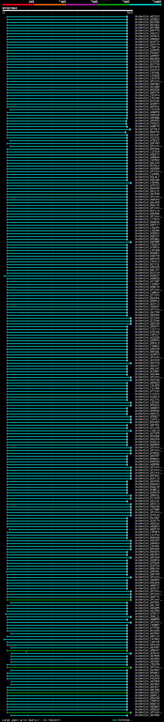Viewport: 164px width, 722px height.
Task: Select UniRef100_B7NZQ2 label
Action: pos(147,453)
